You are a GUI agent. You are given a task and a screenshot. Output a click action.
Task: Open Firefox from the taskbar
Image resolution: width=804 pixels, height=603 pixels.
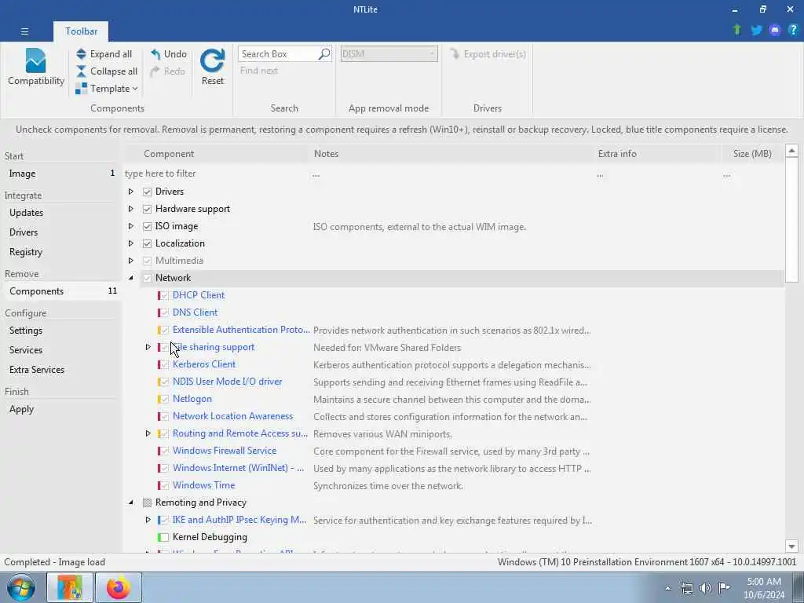point(119,587)
